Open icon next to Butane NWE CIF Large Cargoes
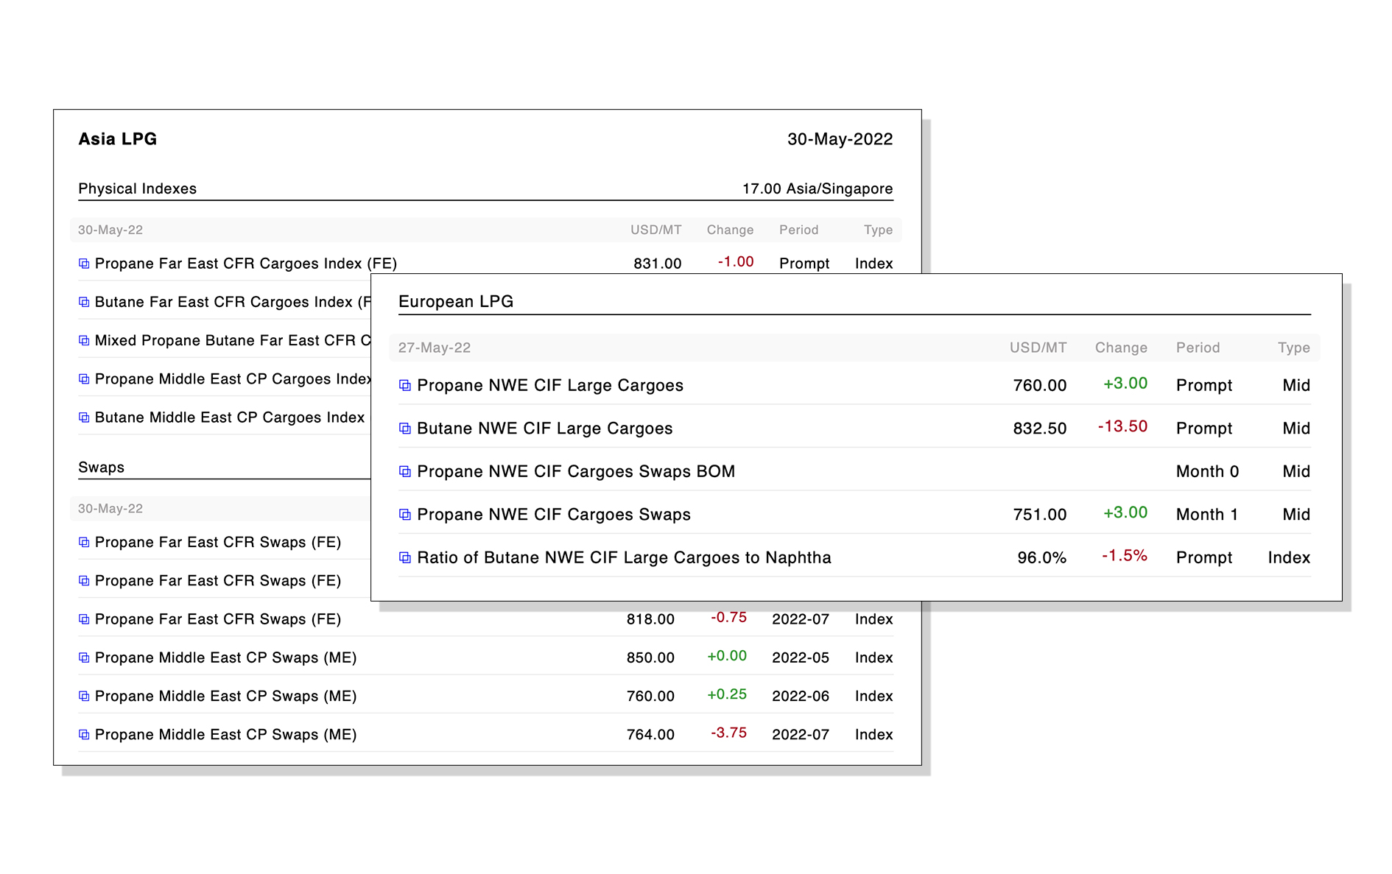The width and height of the screenshot is (1392, 874). click(x=404, y=429)
